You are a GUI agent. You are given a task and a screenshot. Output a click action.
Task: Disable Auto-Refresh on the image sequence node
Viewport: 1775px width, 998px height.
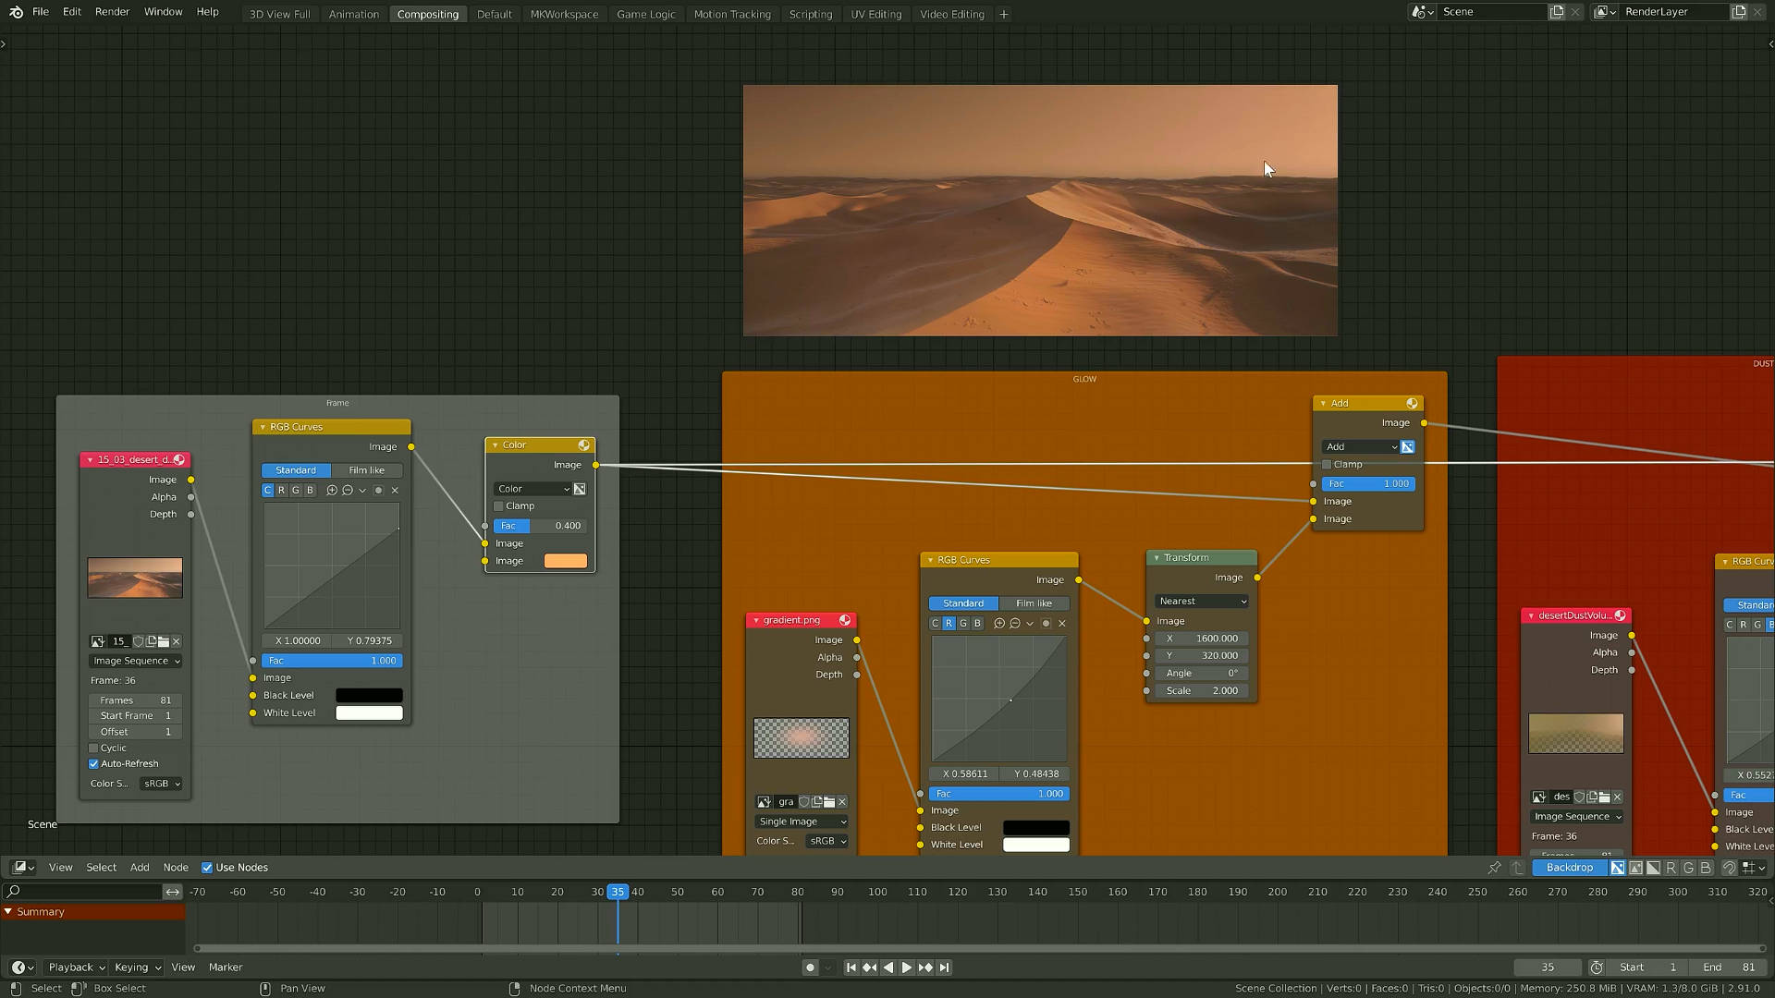[x=93, y=764]
